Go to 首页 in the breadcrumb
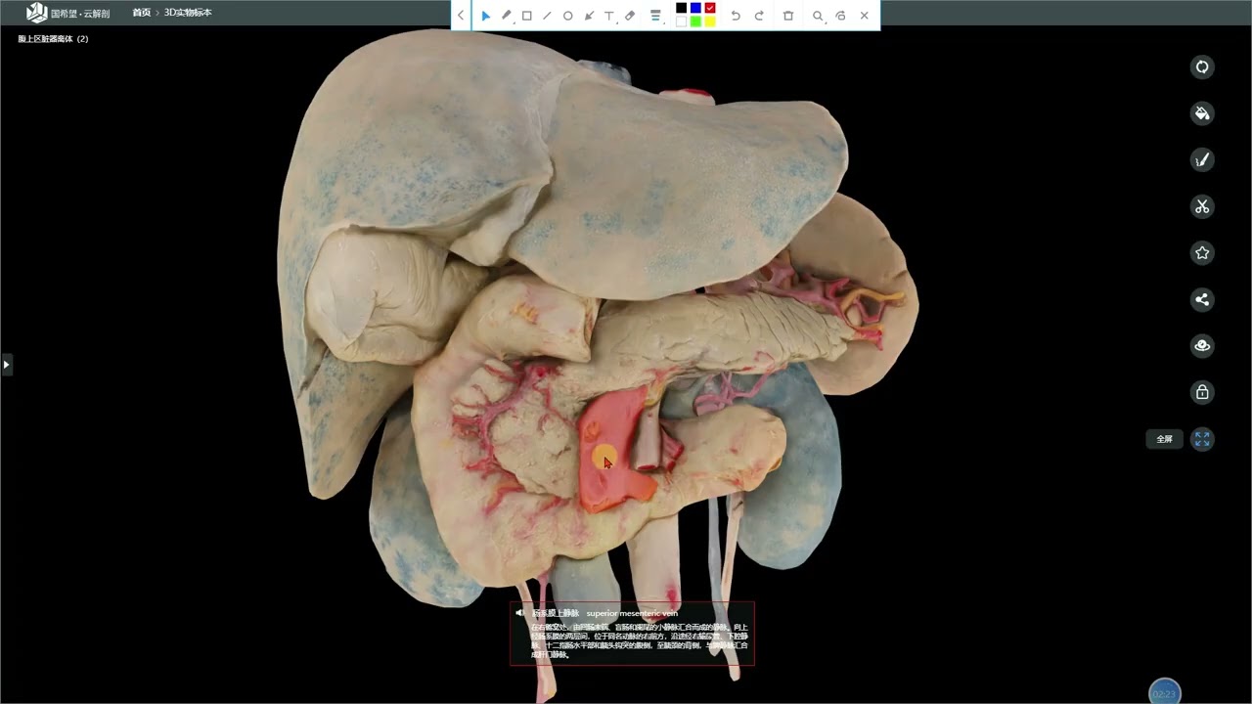The width and height of the screenshot is (1252, 704). 142,13
